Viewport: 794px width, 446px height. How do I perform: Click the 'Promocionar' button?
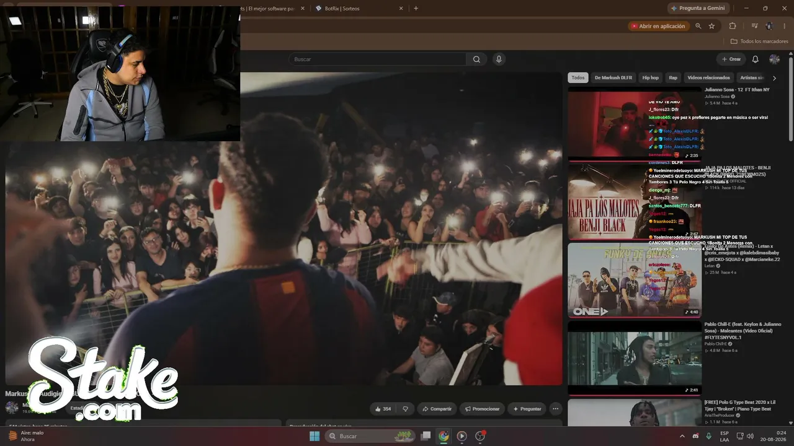click(x=482, y=409)
